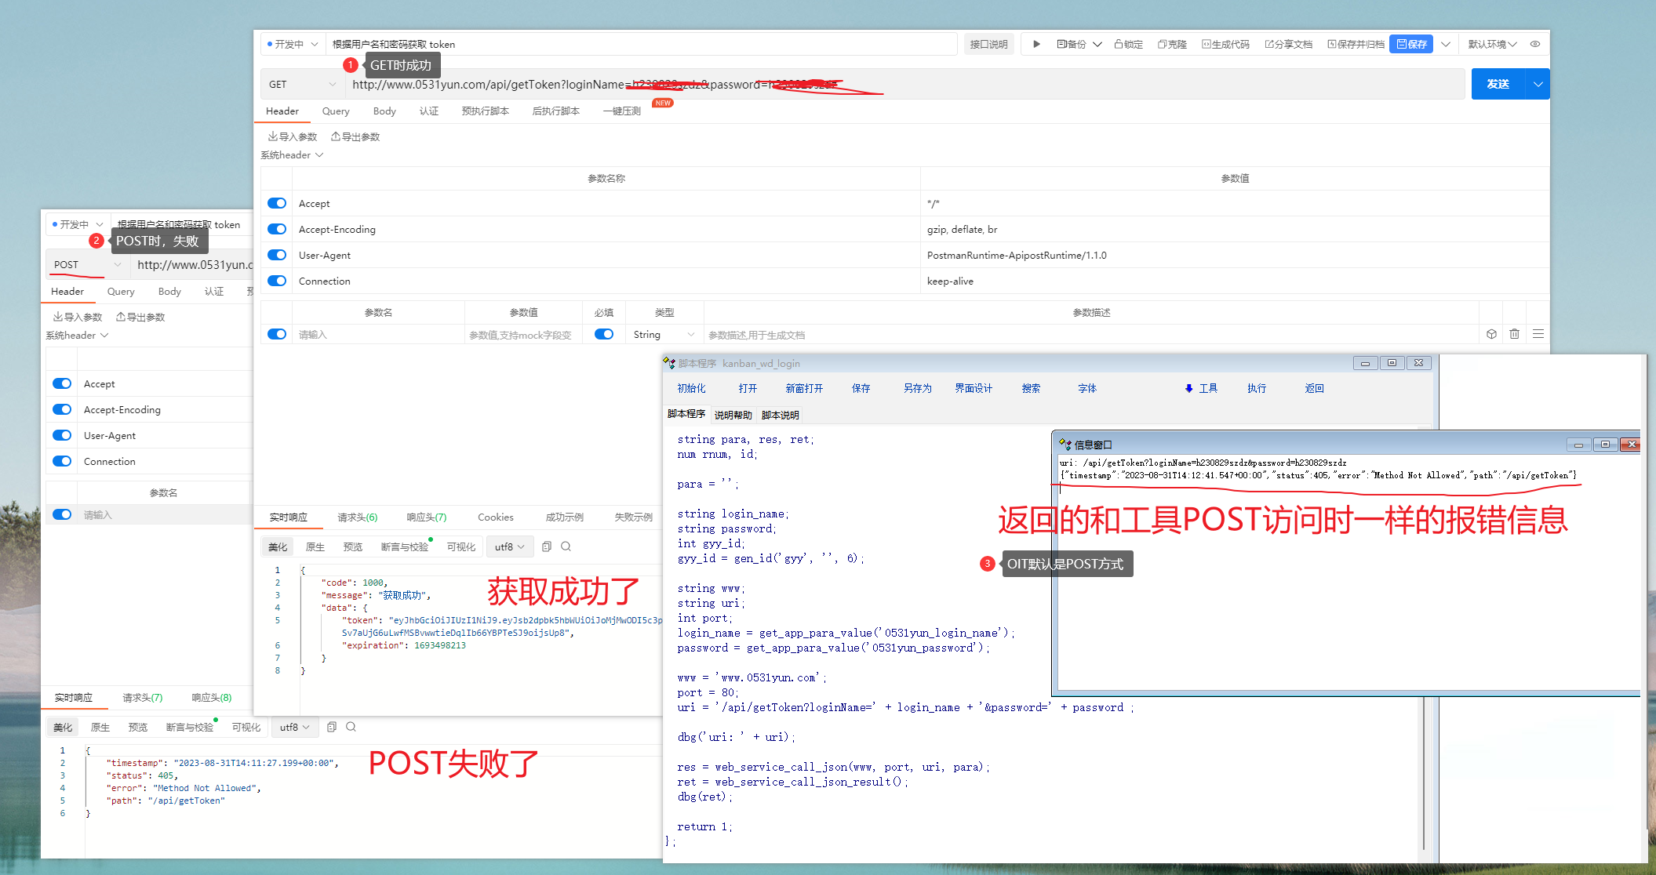Click the trash delete icon in parameter row
The width and height of the screenshot is (1656, 875).
pos(1514,334)
